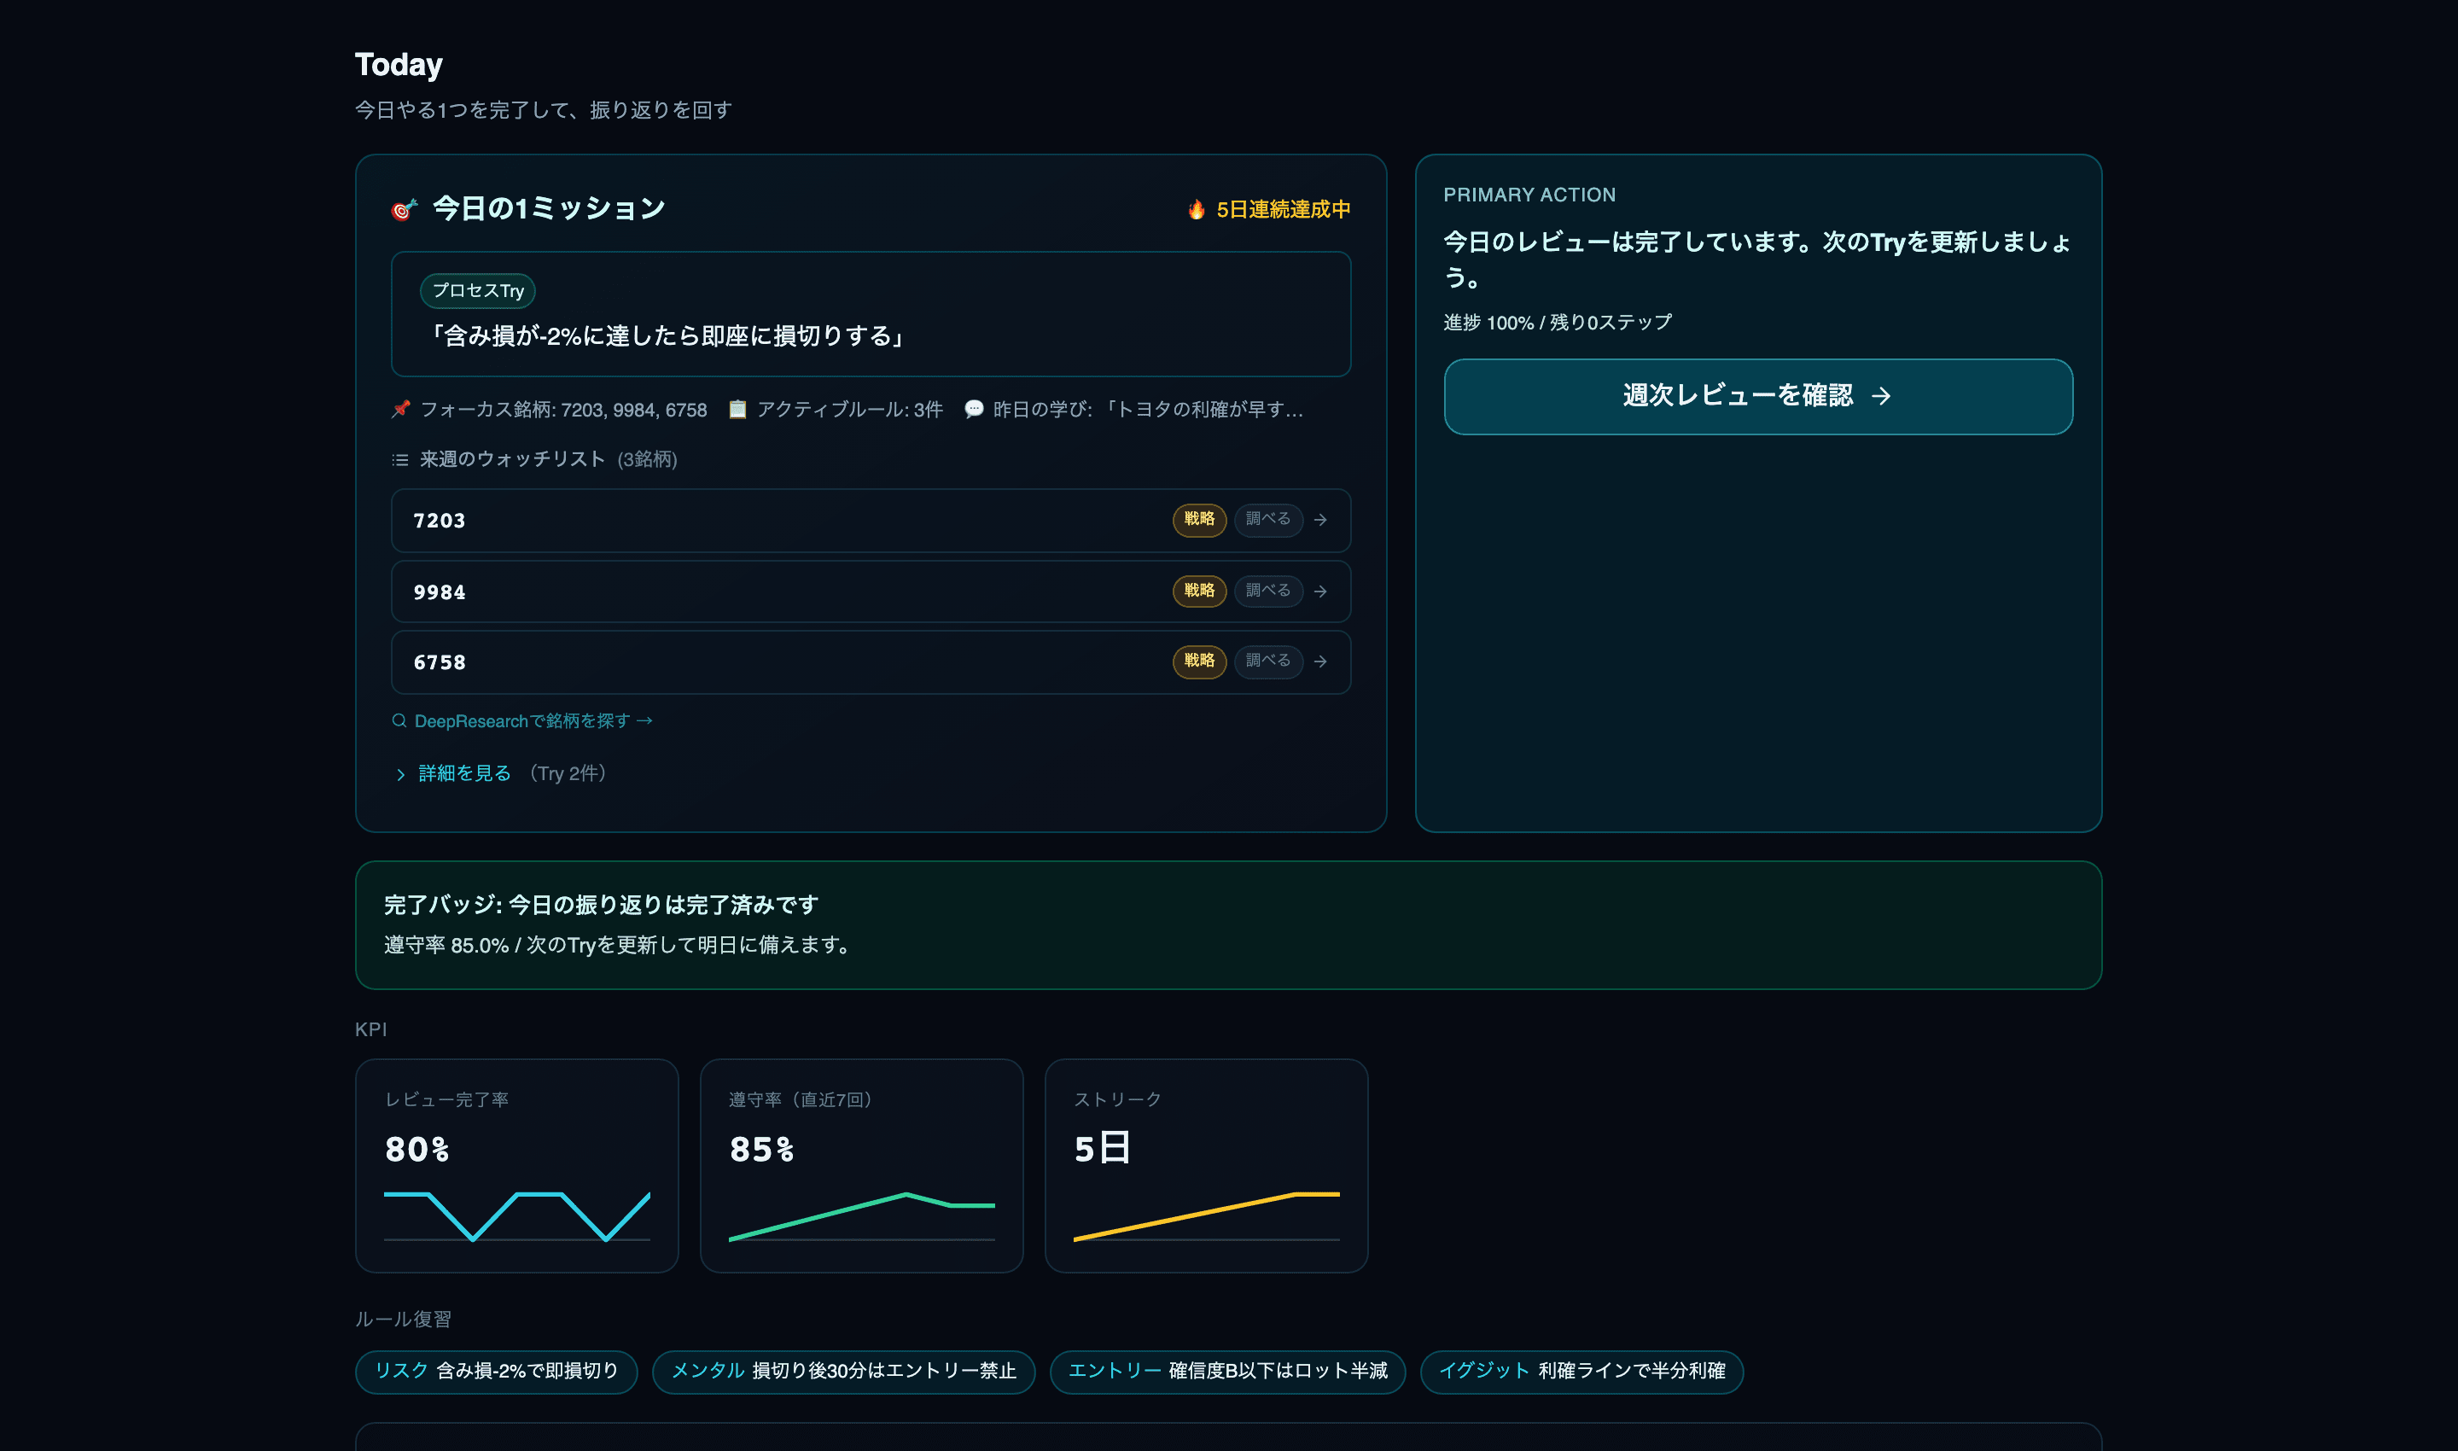
Task: Click the 進捗 100% / 残り0ステップ text
Action: pos(1558,323)
